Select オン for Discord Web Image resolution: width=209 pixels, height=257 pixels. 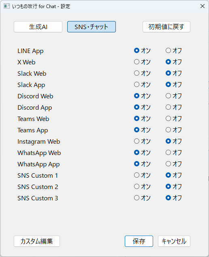point(142,96)
